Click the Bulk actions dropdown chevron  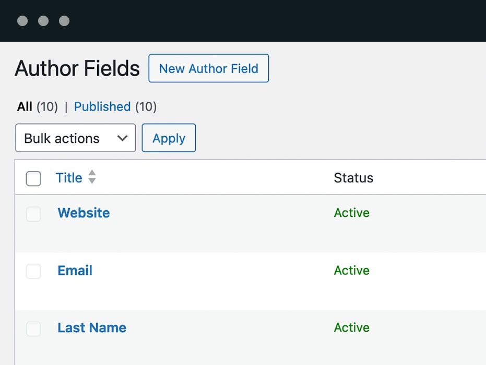point(122,138)
